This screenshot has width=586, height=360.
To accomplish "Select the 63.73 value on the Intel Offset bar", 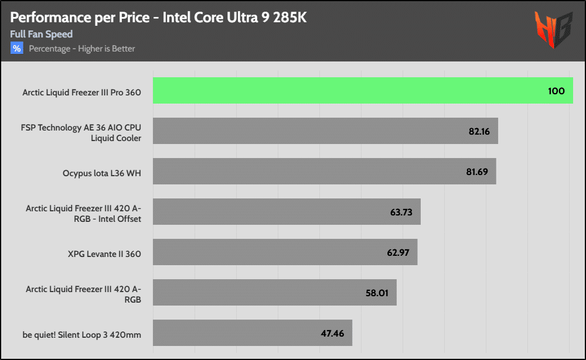I will (x=401, y=212).
